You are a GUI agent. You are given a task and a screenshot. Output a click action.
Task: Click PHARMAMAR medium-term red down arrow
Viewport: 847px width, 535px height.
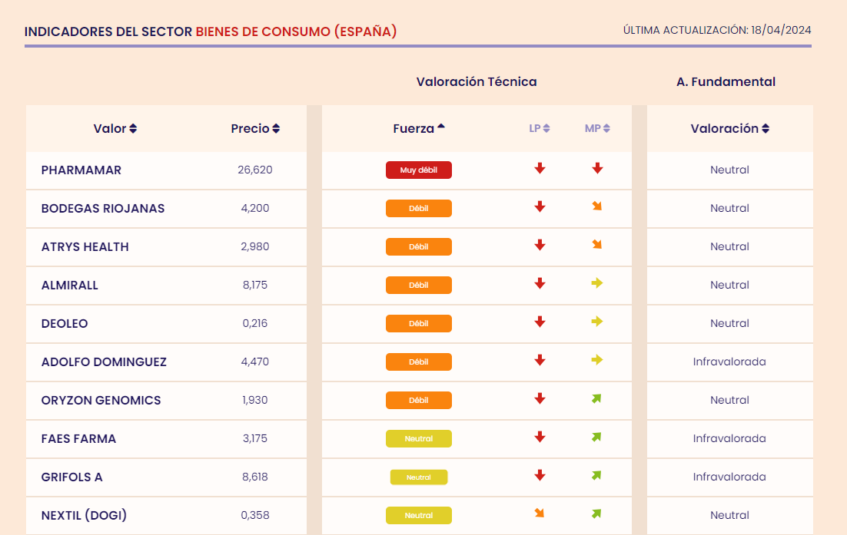point(597,169)
